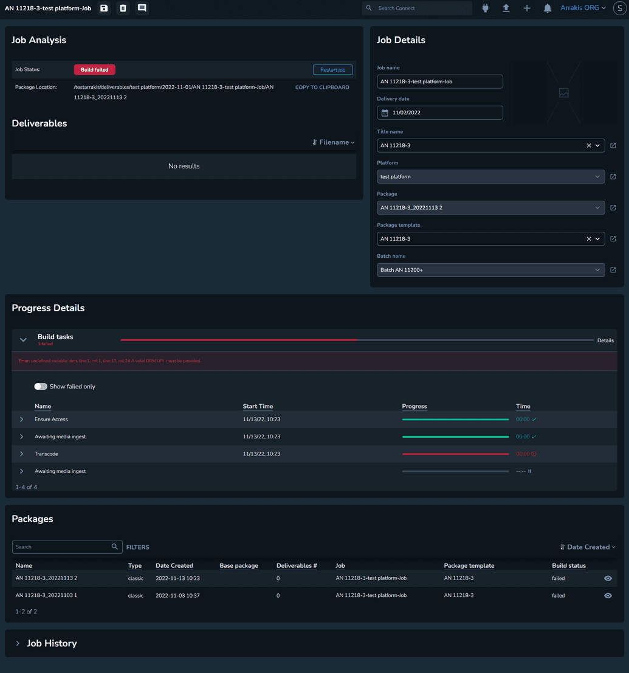Collapse the Build tasks section
The height and width of the screenshot is (673, 629).
pos(23,340)
